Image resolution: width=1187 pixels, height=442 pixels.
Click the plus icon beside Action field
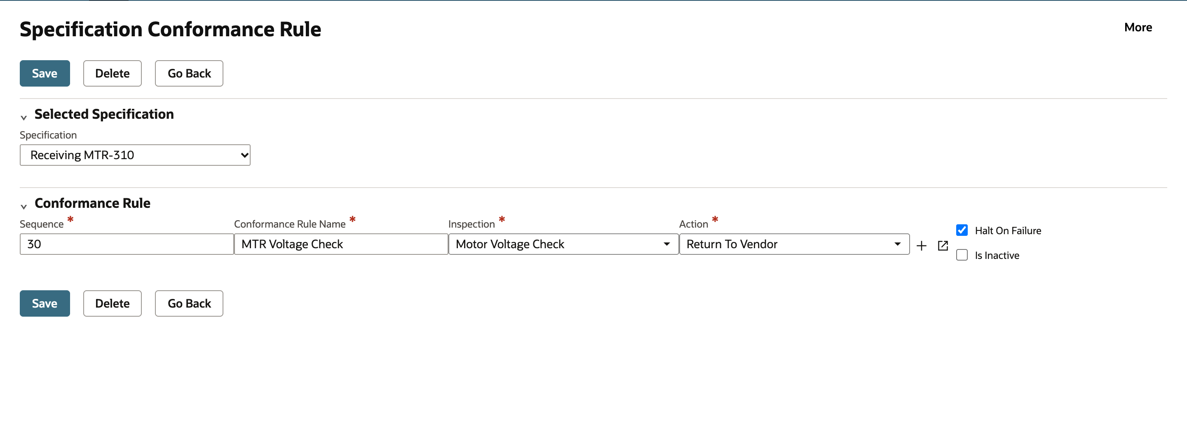coord(921,246)
